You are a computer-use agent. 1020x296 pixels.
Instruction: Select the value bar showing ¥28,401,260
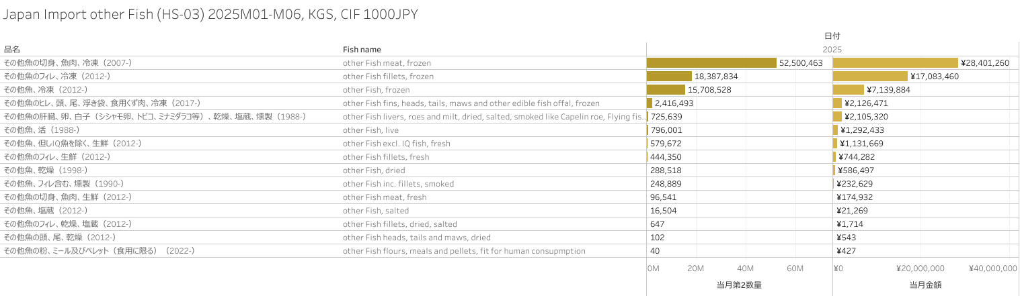(896, 62)
